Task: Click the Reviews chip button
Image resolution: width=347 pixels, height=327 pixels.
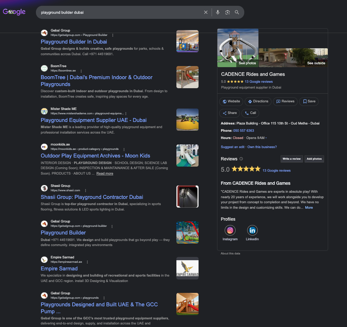Action: tap(285, 101)
